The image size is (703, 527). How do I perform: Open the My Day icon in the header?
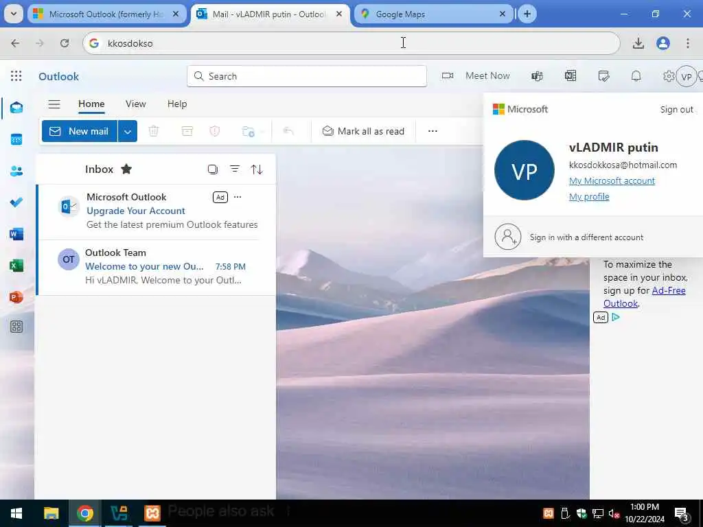[x=604, y=76]
